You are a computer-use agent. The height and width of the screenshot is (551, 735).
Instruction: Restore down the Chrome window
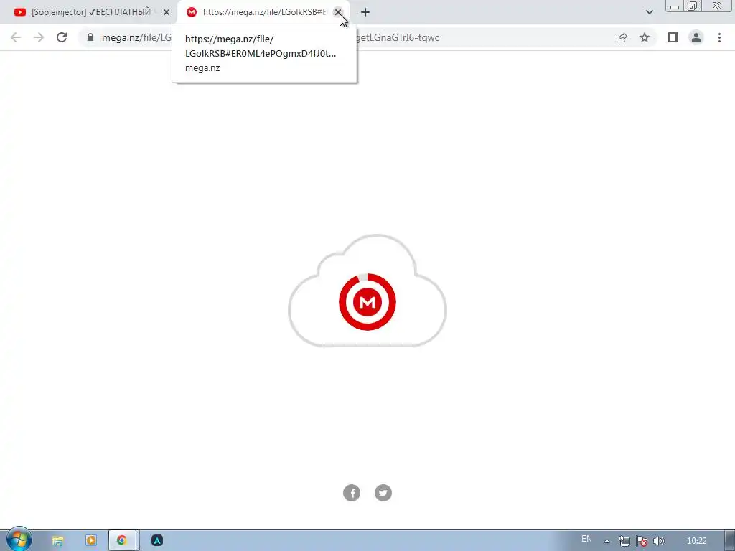click(693, 6)
